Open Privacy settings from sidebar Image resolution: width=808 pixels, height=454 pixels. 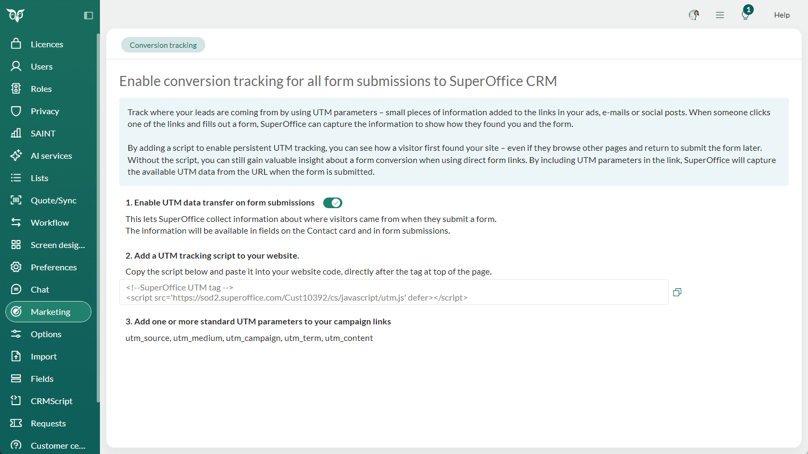(44, 111)
